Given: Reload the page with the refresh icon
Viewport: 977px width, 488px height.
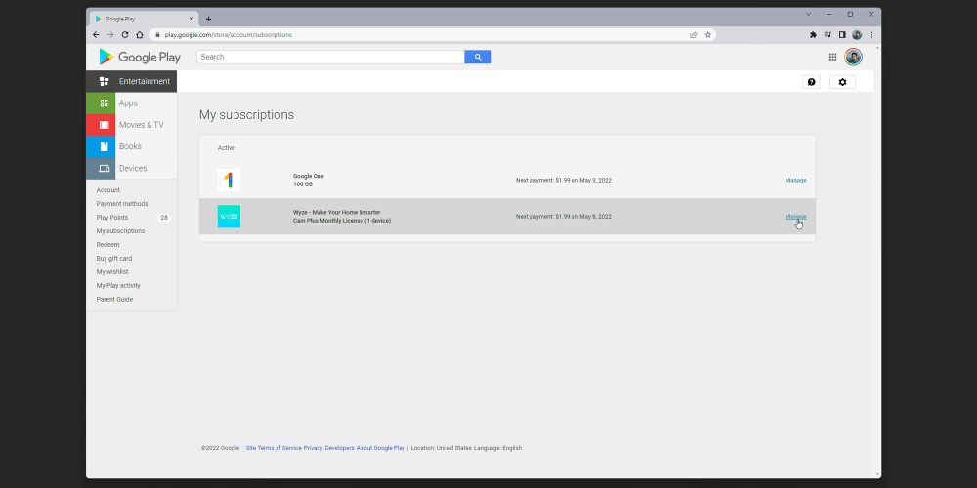Looking at the screenshot, I should click(x=125, y=35).
